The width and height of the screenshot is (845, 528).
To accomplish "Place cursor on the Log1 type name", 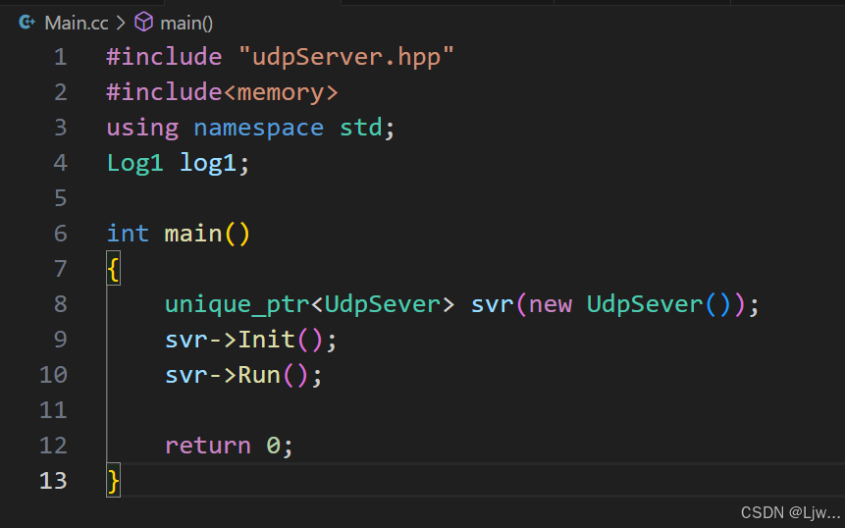I will pos(134,163).
